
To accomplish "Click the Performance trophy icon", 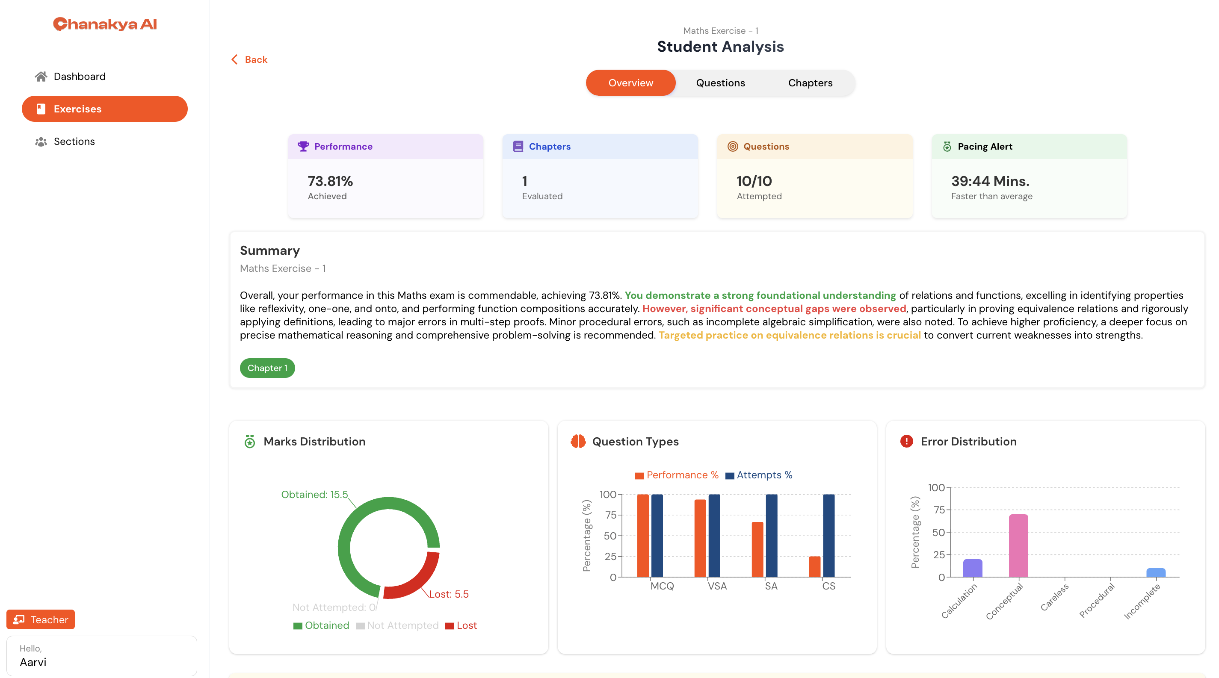I will 303,147.
